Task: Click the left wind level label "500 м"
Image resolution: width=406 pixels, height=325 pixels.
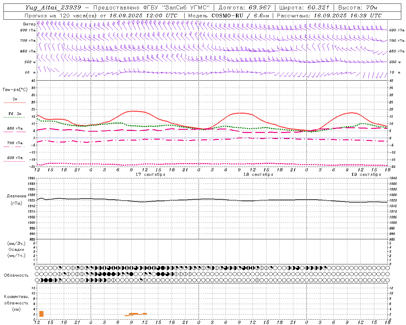Action: click(30, 62)
